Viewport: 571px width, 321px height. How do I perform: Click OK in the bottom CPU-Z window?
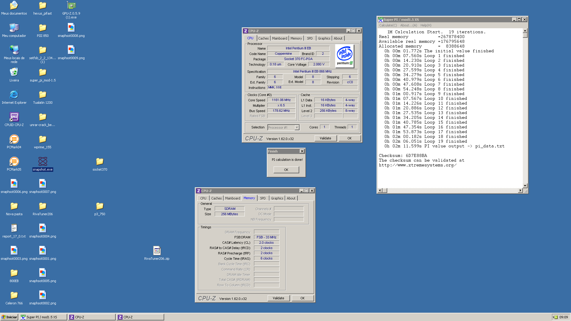pyautogui.click(x=302, y=298)
